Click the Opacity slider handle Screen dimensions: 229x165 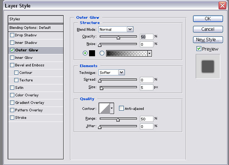pos(118,37)
